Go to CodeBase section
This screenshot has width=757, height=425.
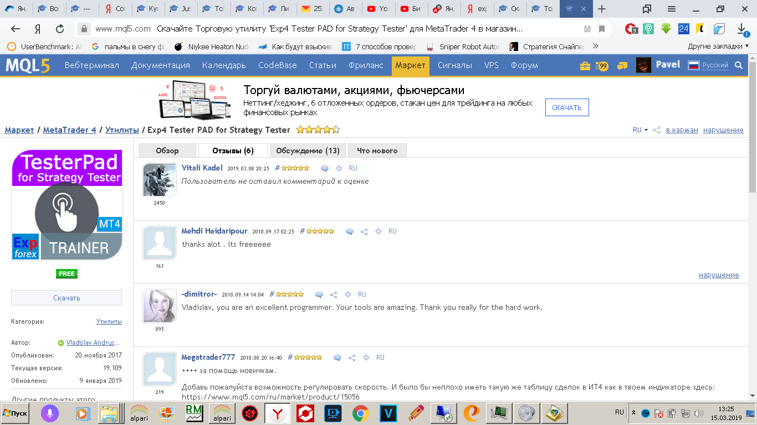pyautogui.click(x=278, y=65)
